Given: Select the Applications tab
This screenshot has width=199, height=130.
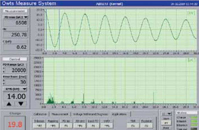Looking at the screenshot, I should coord(119,114).
